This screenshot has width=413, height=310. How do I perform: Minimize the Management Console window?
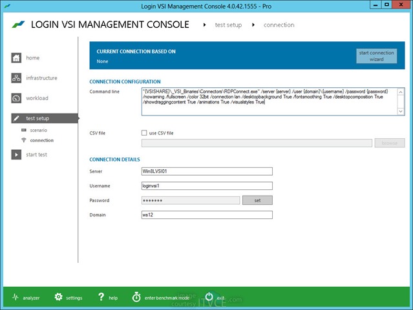pos(376,5)
